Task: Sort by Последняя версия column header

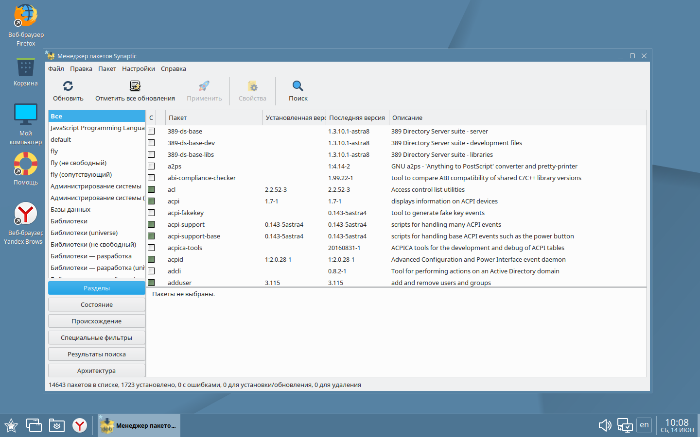Action: 357,118
